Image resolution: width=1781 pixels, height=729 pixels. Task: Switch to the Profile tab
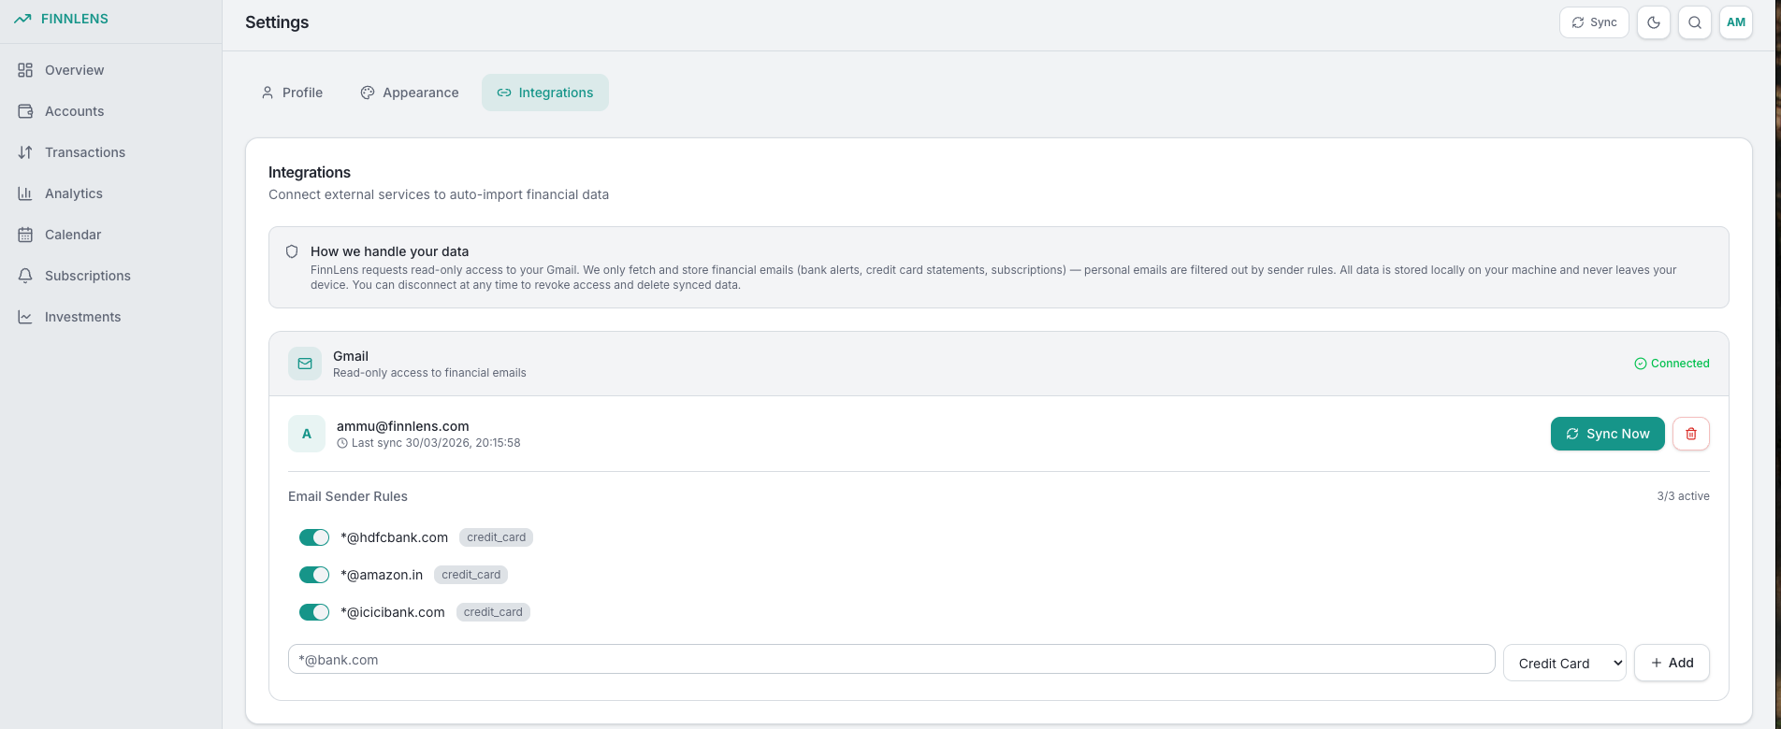point(292,93)
